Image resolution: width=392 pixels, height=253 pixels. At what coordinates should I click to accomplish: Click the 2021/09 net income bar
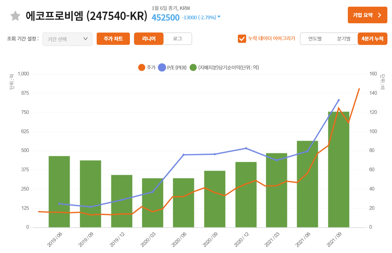pos(339,169)
